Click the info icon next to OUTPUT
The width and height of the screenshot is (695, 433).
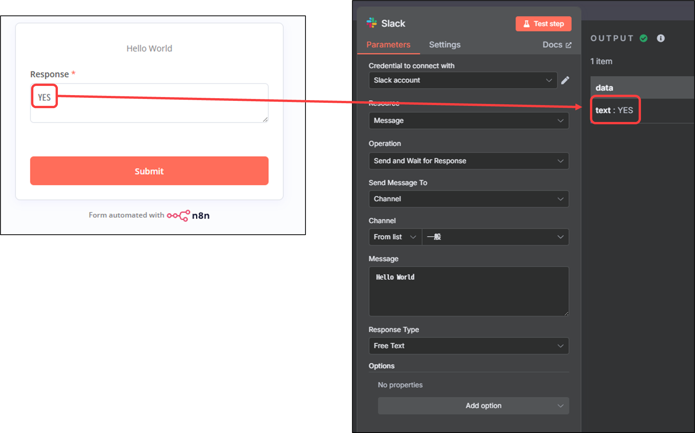(660, 38)
